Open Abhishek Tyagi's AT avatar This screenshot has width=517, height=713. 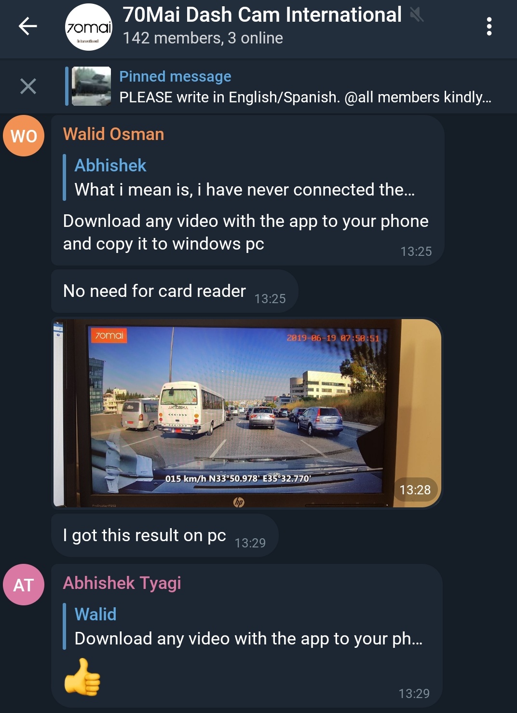click(x=24, y=585)
